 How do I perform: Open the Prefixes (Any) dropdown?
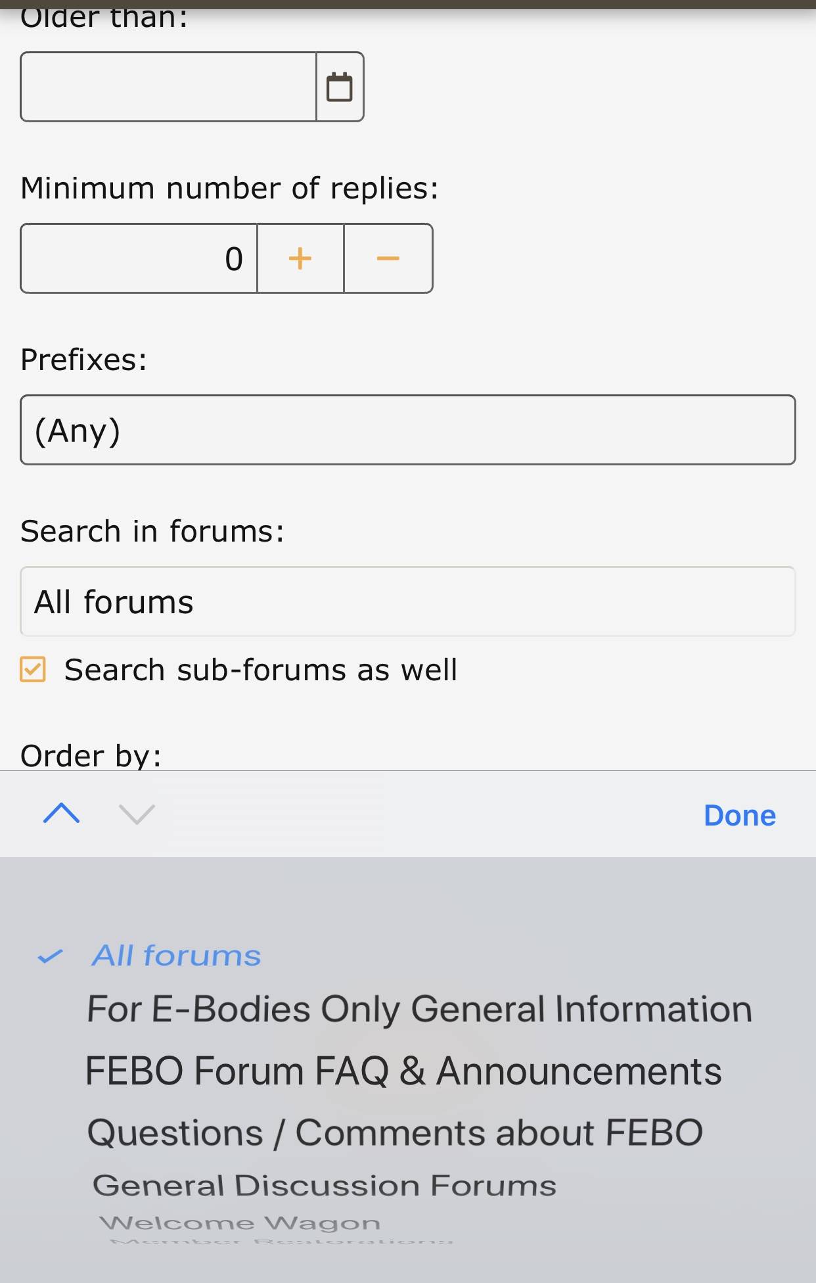[407, 431]
